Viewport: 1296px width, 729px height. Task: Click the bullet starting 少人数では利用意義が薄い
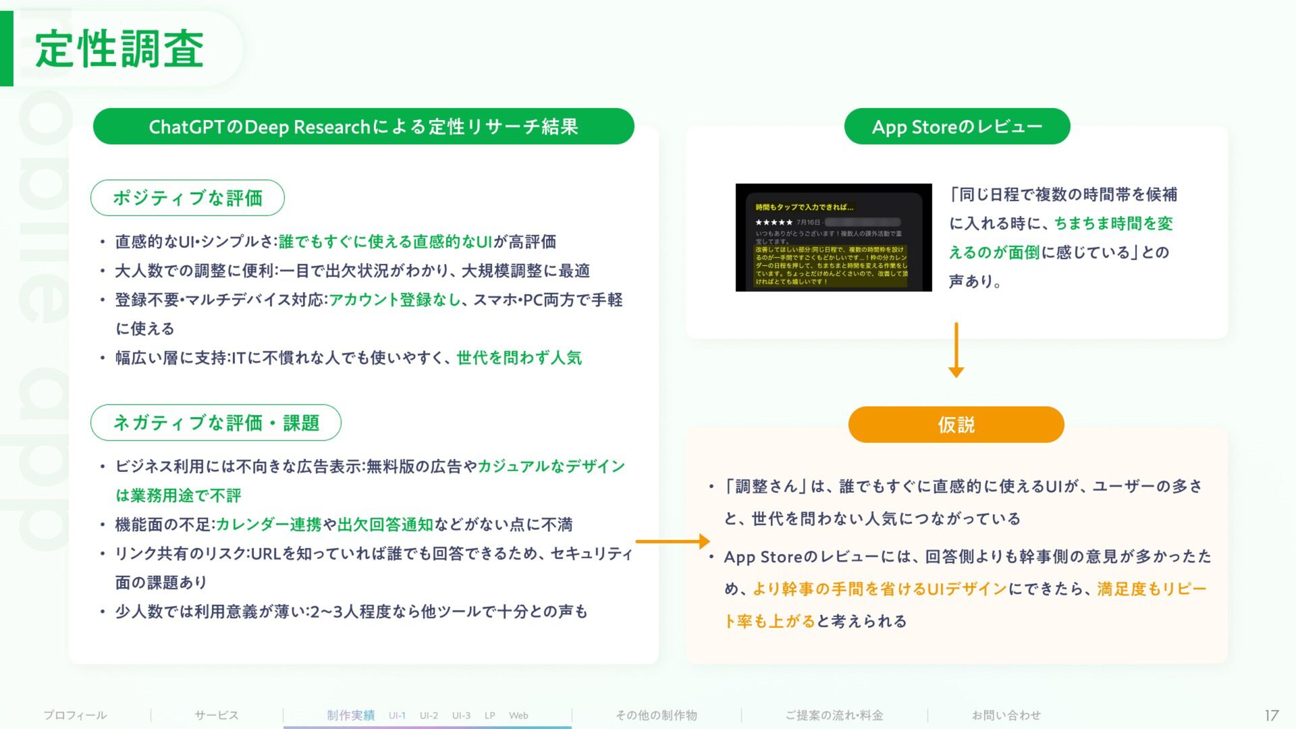[351, 612]
